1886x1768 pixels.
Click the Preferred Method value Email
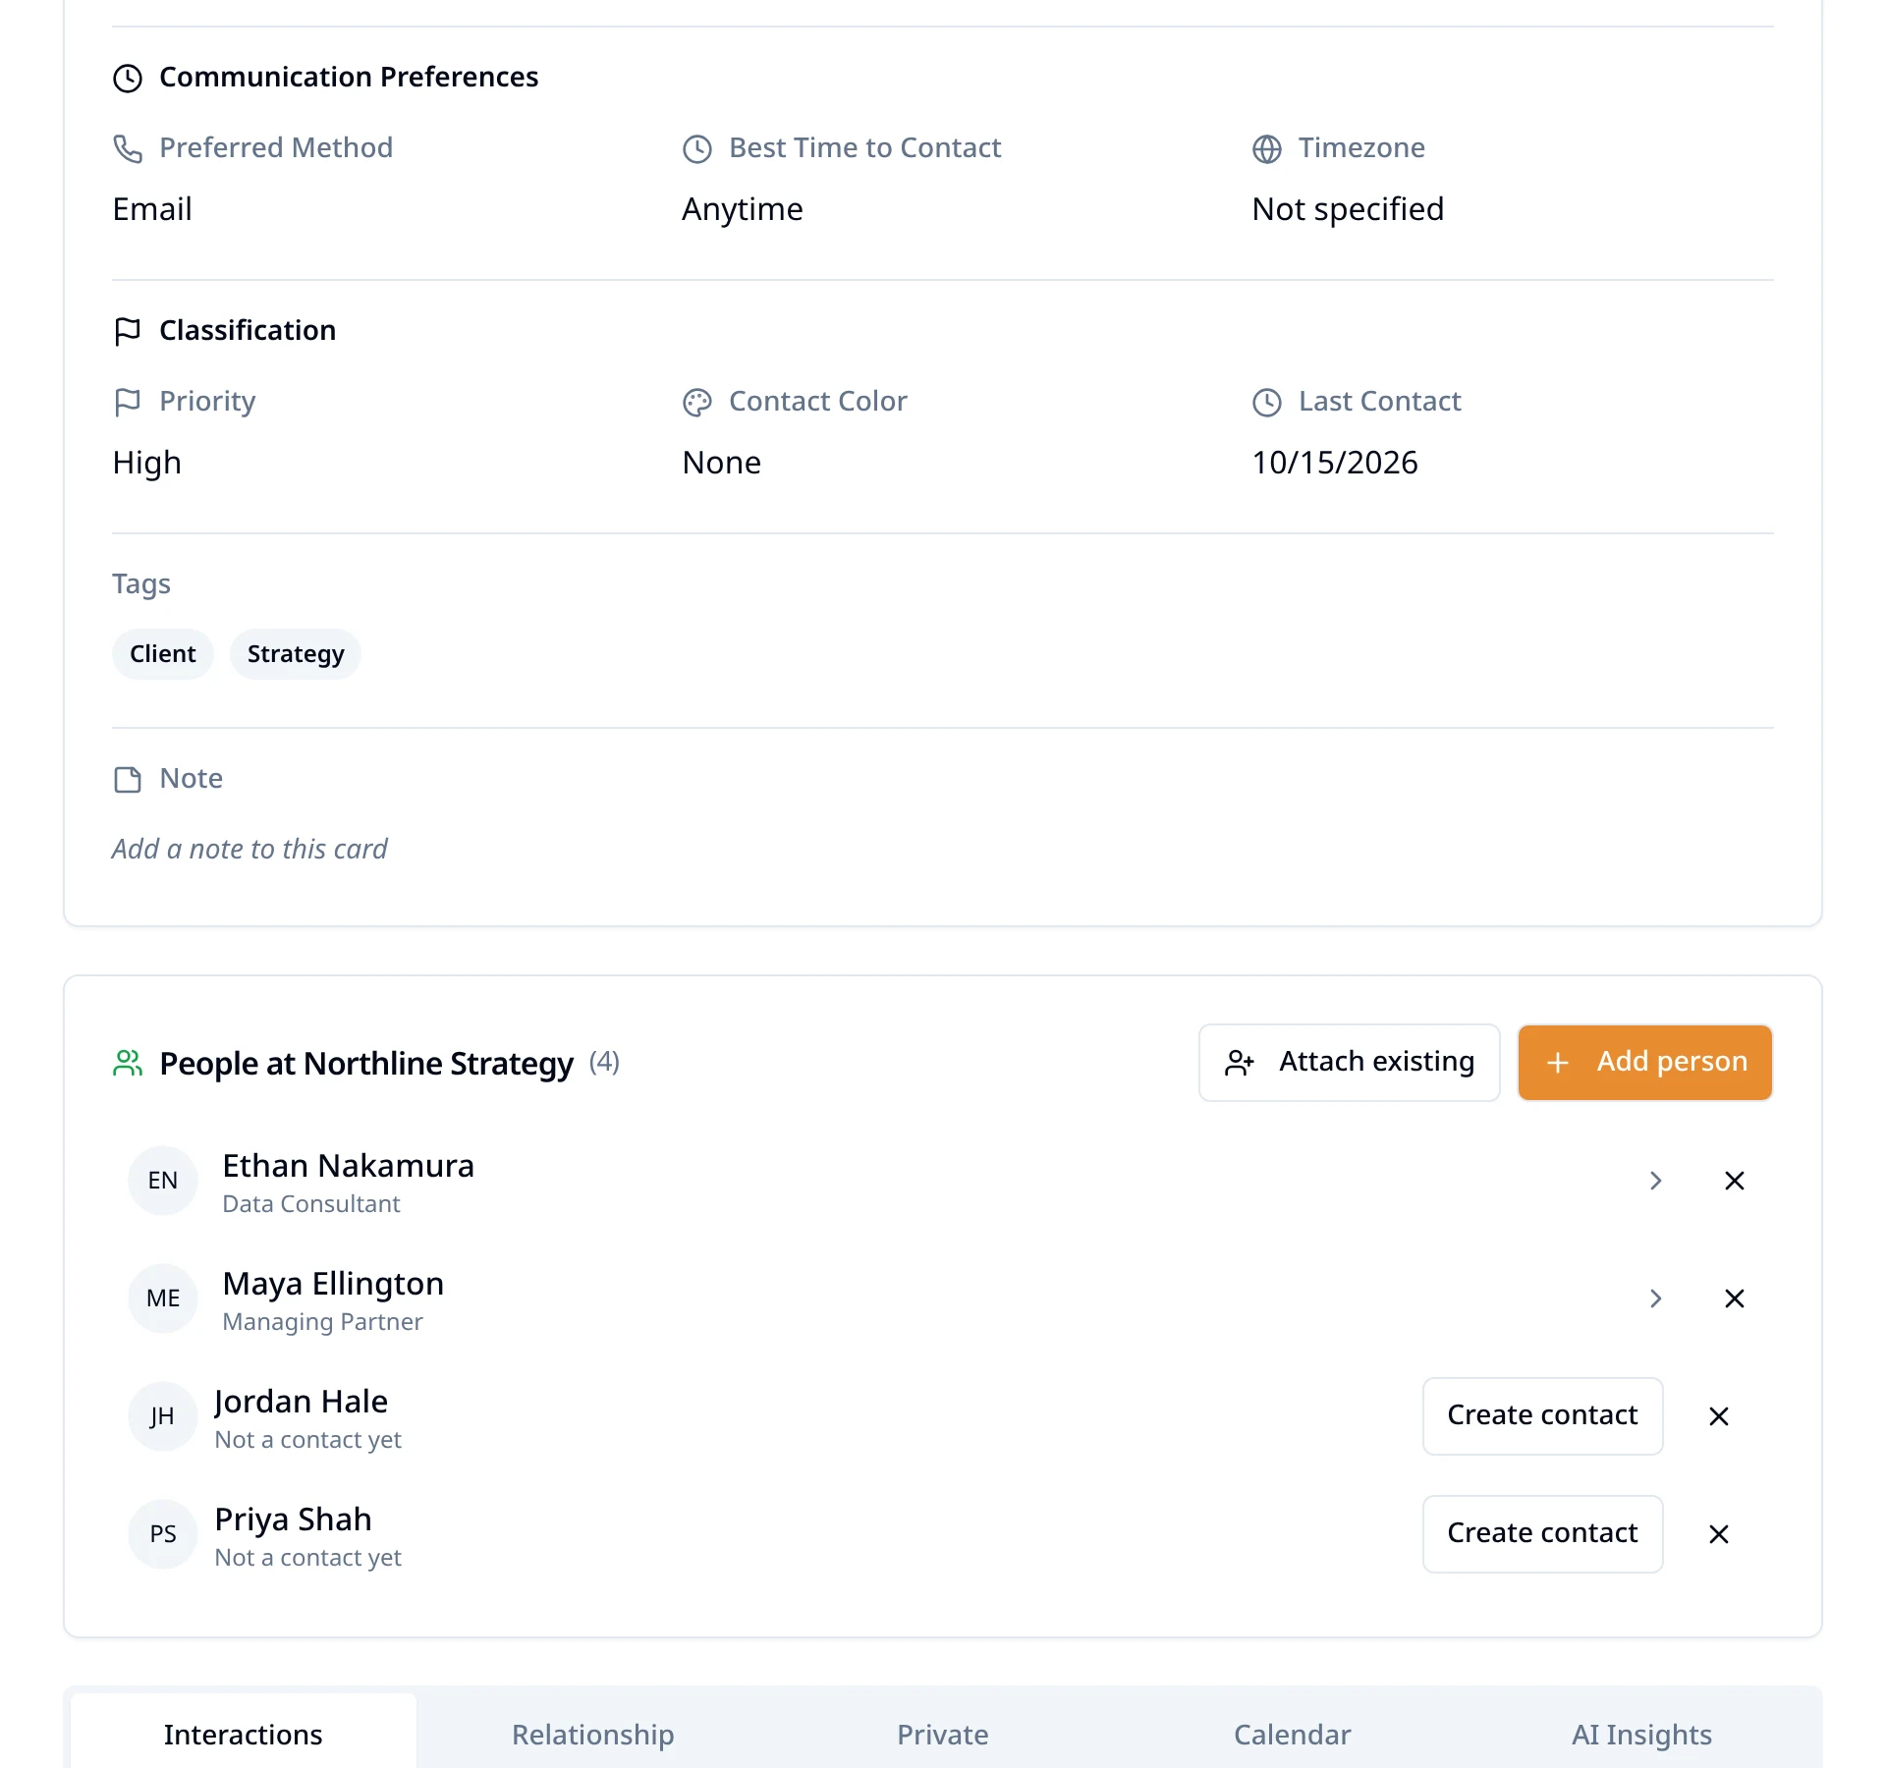(x=152, y=209)
